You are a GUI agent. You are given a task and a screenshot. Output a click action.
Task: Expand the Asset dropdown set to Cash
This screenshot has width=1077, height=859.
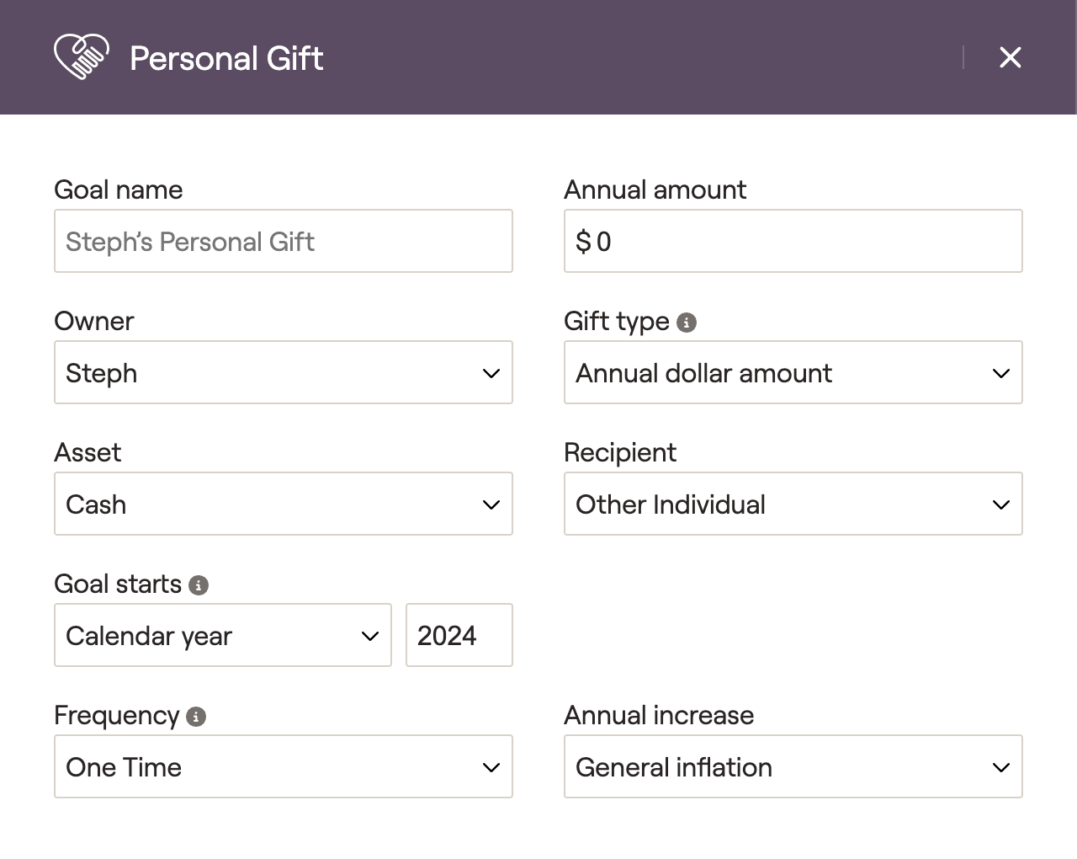(283, 504)
